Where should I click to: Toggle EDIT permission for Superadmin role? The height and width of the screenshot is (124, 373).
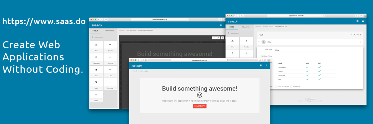[320, 67]
